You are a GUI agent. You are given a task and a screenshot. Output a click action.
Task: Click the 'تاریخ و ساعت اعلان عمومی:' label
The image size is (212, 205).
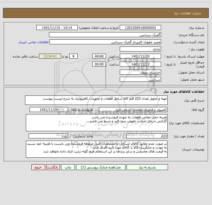tap(99, 28)
